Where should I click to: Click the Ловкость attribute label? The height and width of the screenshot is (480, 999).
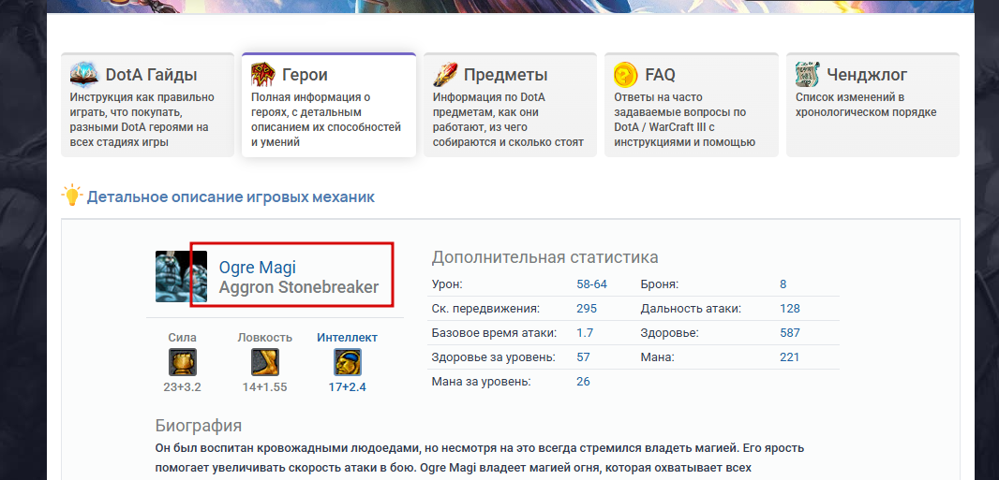[x=264, y=338]
